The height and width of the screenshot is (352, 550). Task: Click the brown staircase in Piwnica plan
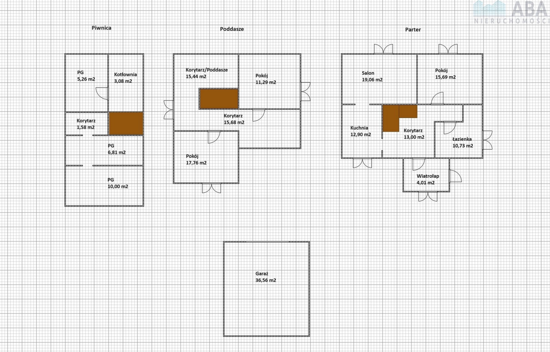(x=126, y=123)
